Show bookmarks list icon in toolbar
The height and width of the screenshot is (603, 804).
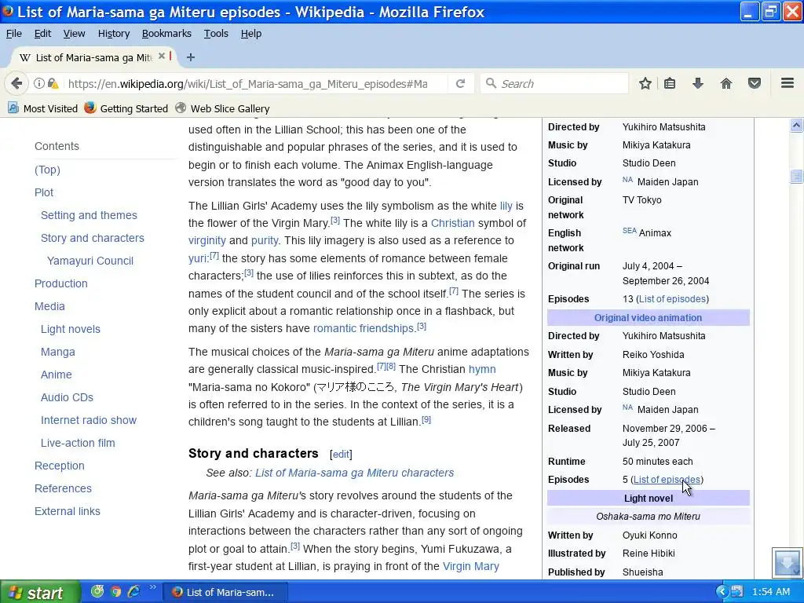tap(670, 83)
